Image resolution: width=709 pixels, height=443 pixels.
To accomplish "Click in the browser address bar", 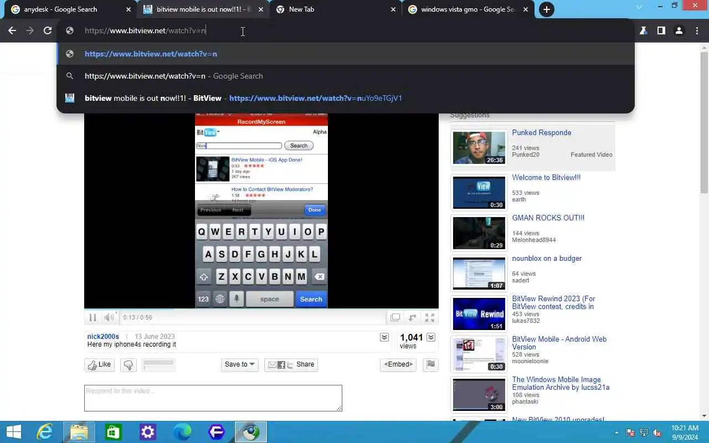I will pyautogui.click(x=346, y=30).
